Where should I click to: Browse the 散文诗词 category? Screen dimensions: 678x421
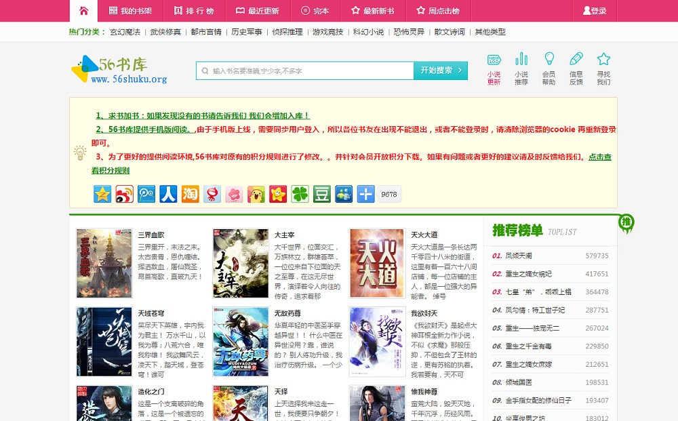450,32
